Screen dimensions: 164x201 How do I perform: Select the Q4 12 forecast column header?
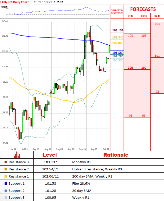coord(130,16)
